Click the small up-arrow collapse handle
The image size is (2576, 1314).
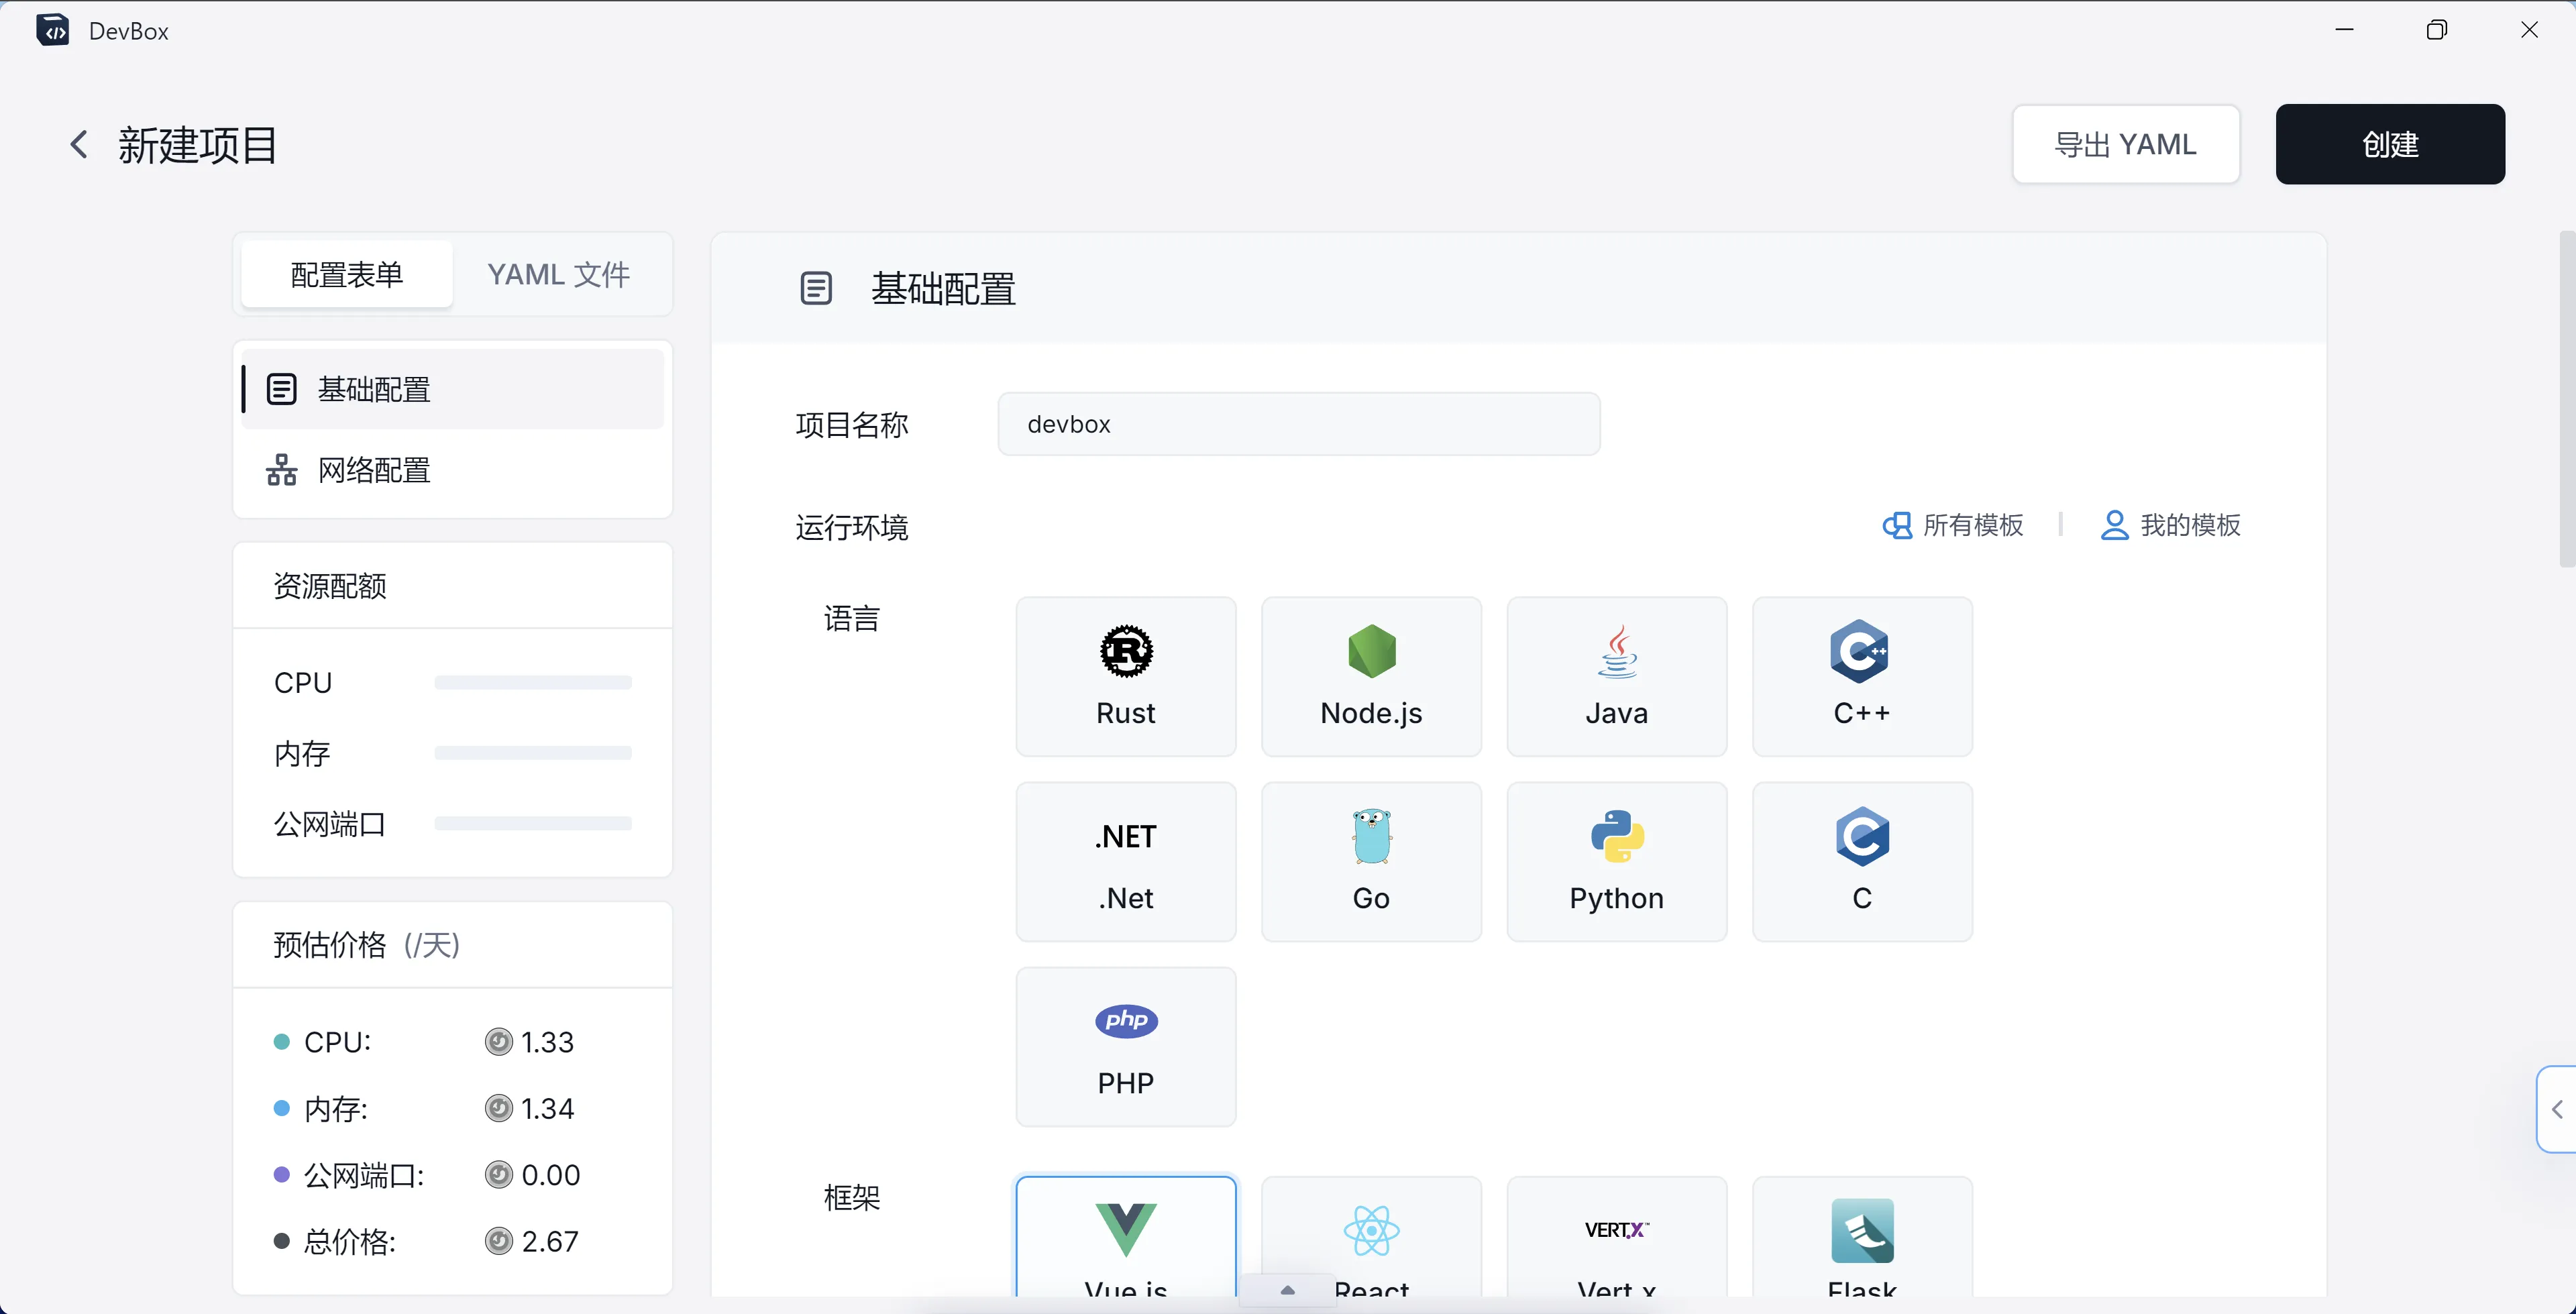point(1287,1291)
